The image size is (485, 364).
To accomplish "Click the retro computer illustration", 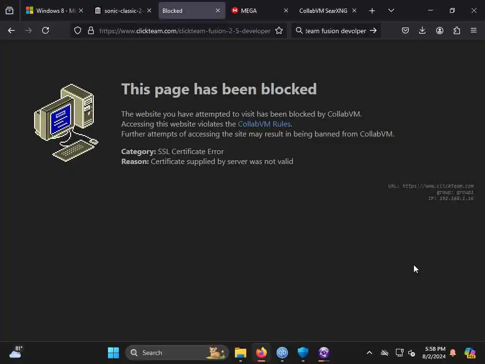I will 66,123.
